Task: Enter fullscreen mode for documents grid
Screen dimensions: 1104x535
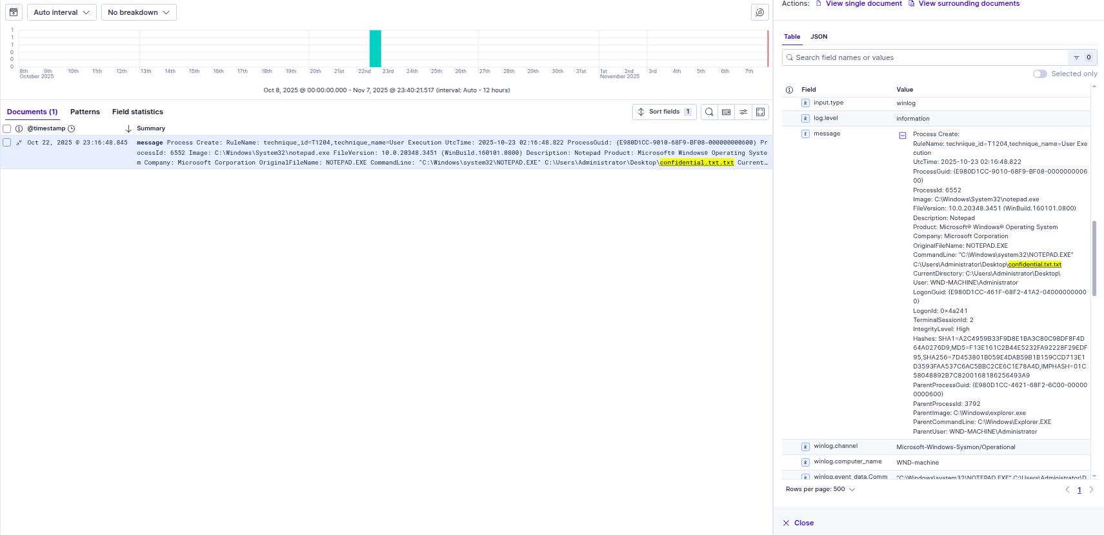Action: (x=761, y=112)
